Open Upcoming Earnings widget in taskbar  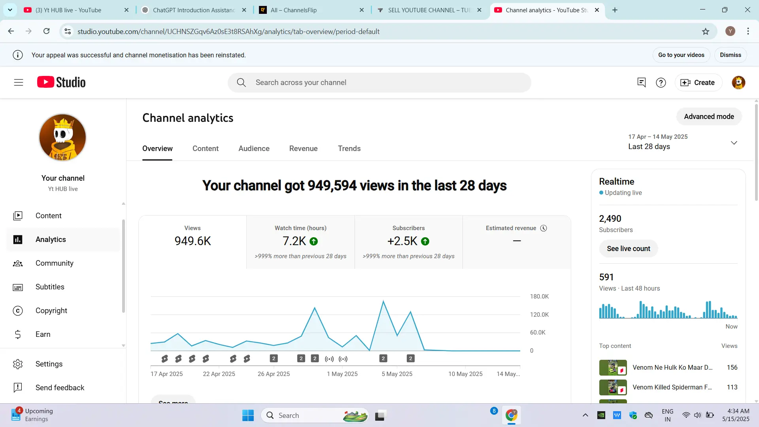(32, 415)
